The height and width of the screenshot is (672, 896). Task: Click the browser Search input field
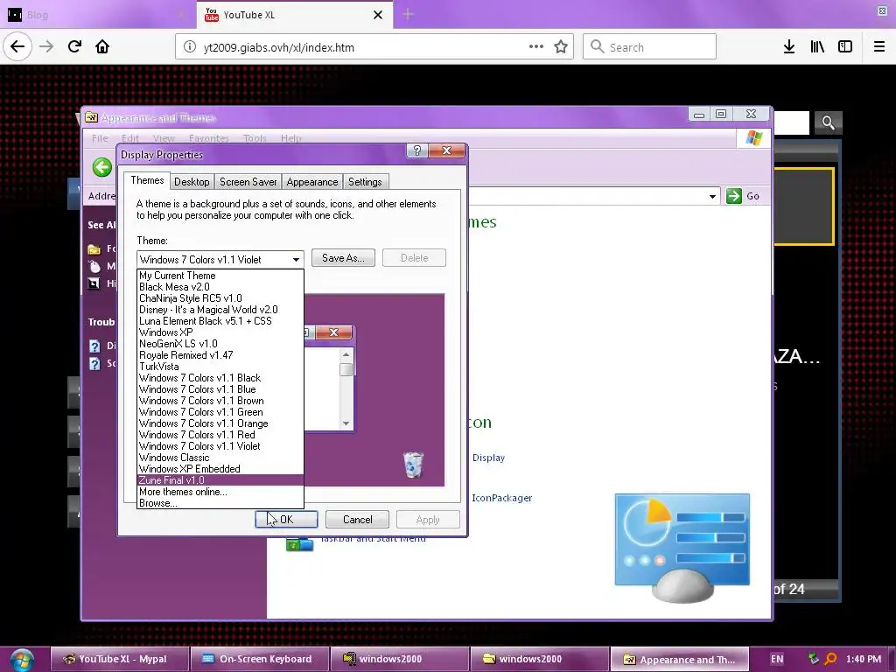649,47
